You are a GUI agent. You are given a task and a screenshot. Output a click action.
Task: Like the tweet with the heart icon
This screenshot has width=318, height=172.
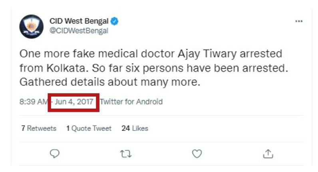coord(197,154)
